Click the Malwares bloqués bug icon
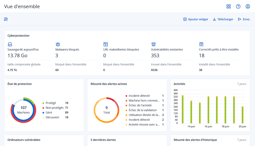 pos(58,44)
